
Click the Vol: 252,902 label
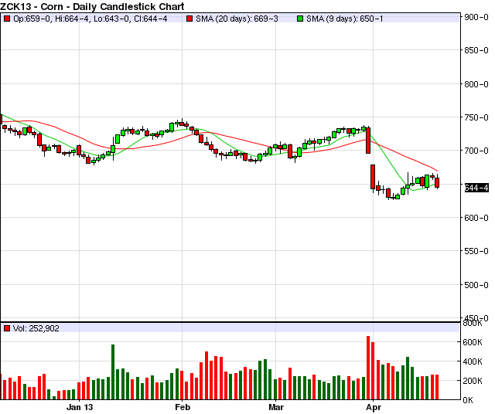coord(36,328)
